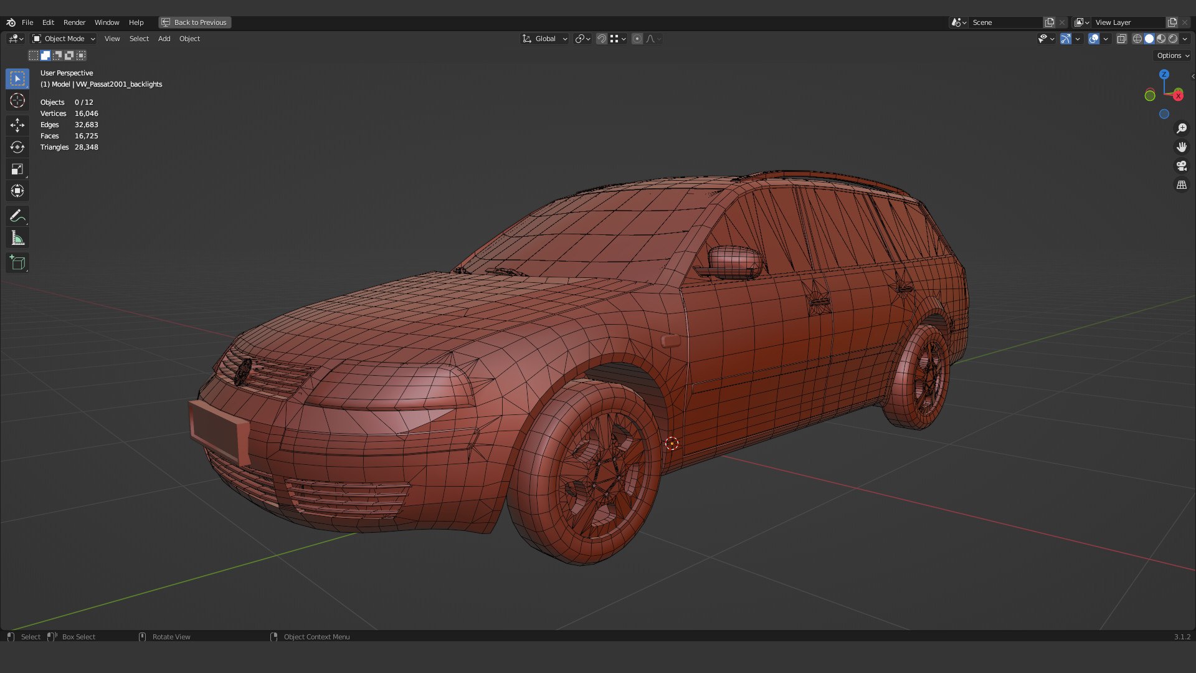This screenshot has height=673, width=1196.
Task: Activate the 3D Cursor tool
Action: [x=17, y=100]
